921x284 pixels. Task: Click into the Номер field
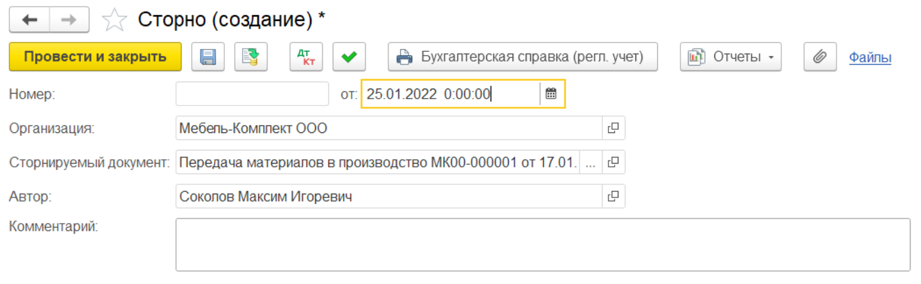[x=252, y=94]
